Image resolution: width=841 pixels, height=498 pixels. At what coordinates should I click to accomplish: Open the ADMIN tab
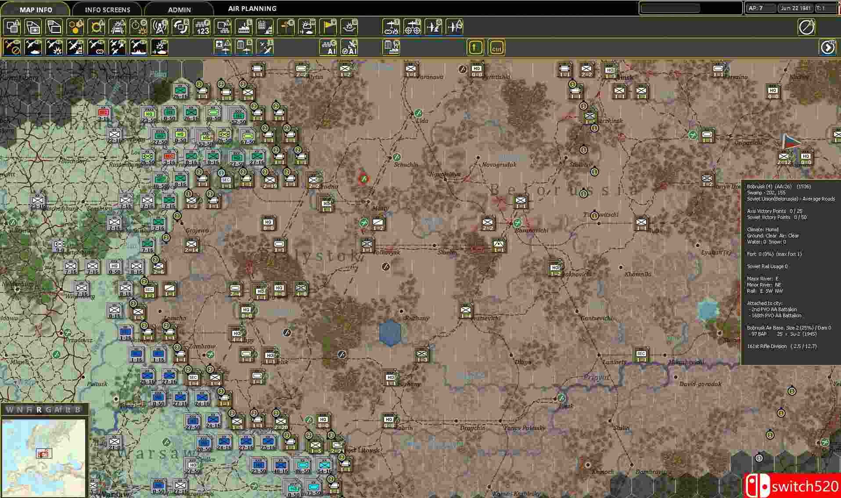click(179, 9)
